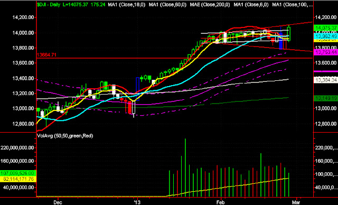This screenshot has width=338, height=205.
Task: Click the magenta 13,753.44 price tag
Action: [x=326, y=52]
